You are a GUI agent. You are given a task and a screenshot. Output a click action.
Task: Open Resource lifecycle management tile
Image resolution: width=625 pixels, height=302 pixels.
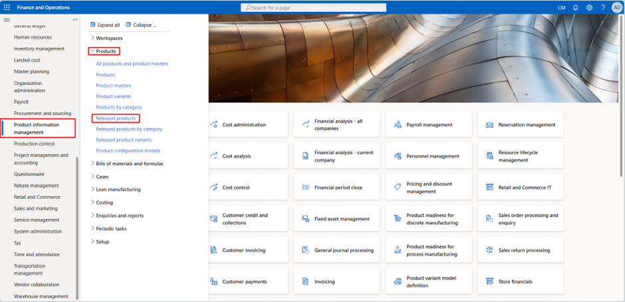(x=521, y=156)
